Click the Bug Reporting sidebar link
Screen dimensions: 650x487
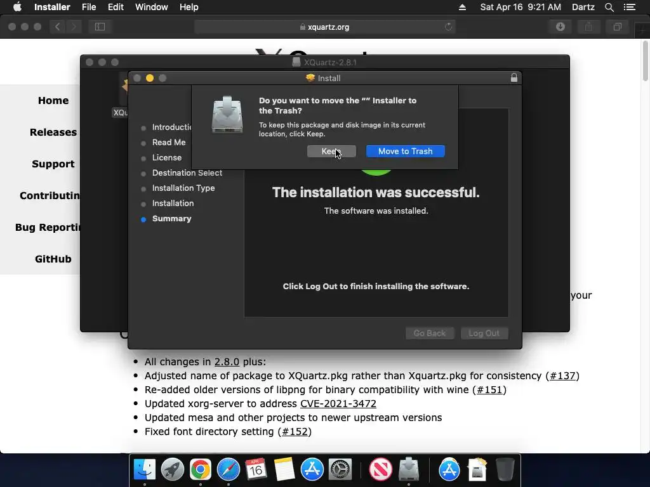pos(48,228)
